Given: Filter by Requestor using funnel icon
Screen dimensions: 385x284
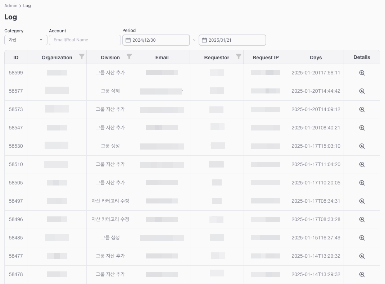Looking at the screenshot, I should tap(238, 56).
